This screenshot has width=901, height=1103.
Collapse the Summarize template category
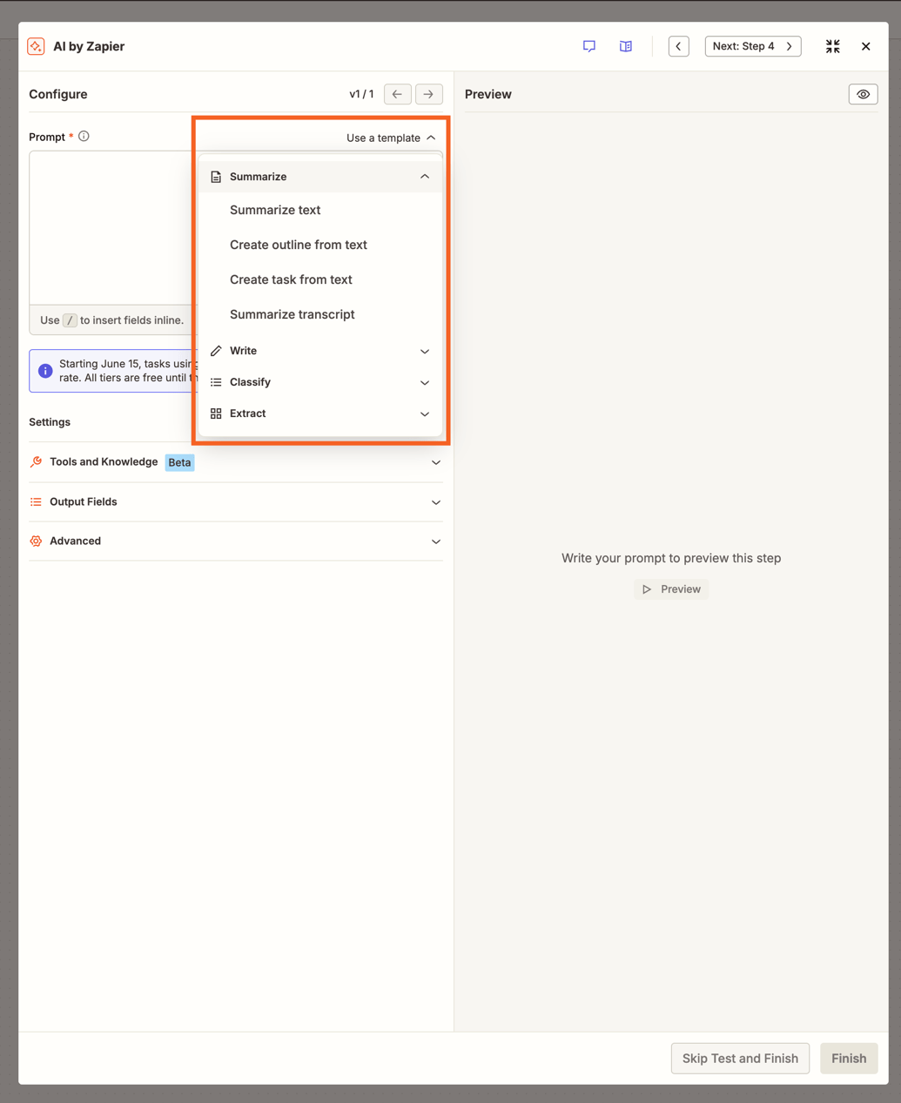(x=320, y=177)
